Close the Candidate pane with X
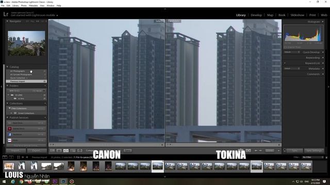 [x=279, y=145]
